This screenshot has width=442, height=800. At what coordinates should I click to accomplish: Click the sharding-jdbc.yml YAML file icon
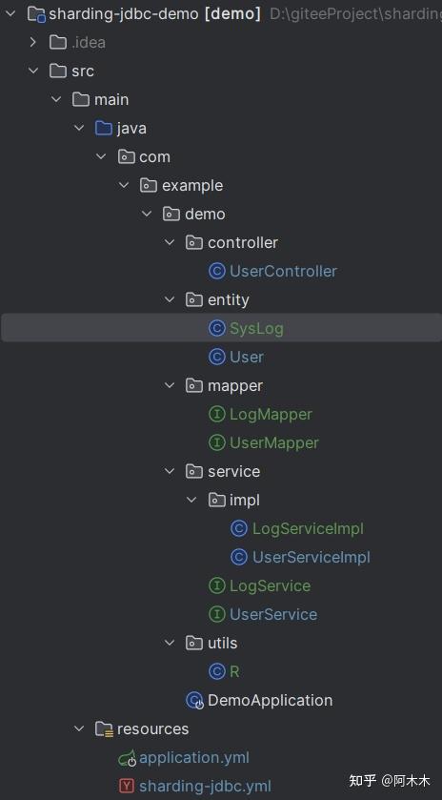point(127,787)
